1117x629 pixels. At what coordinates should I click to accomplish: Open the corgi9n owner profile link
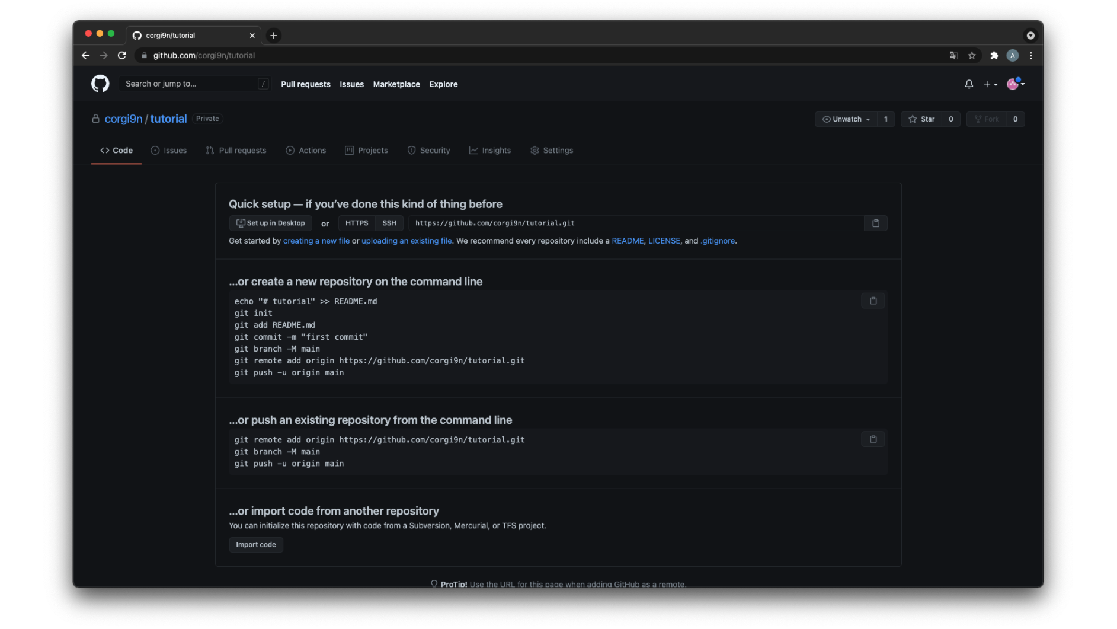123,119
